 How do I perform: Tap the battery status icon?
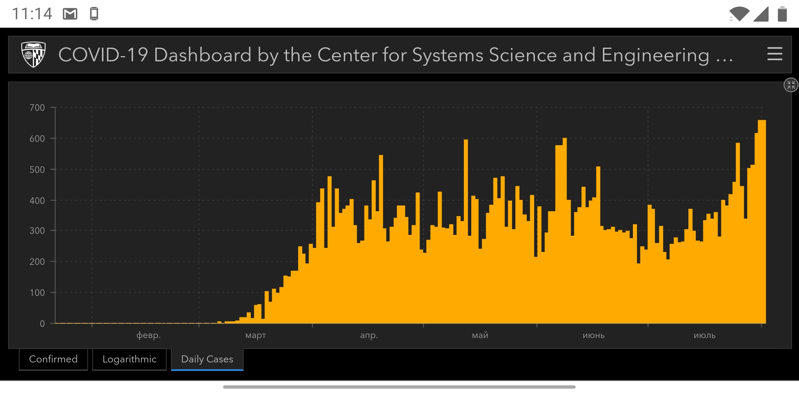tap(782, 14)
